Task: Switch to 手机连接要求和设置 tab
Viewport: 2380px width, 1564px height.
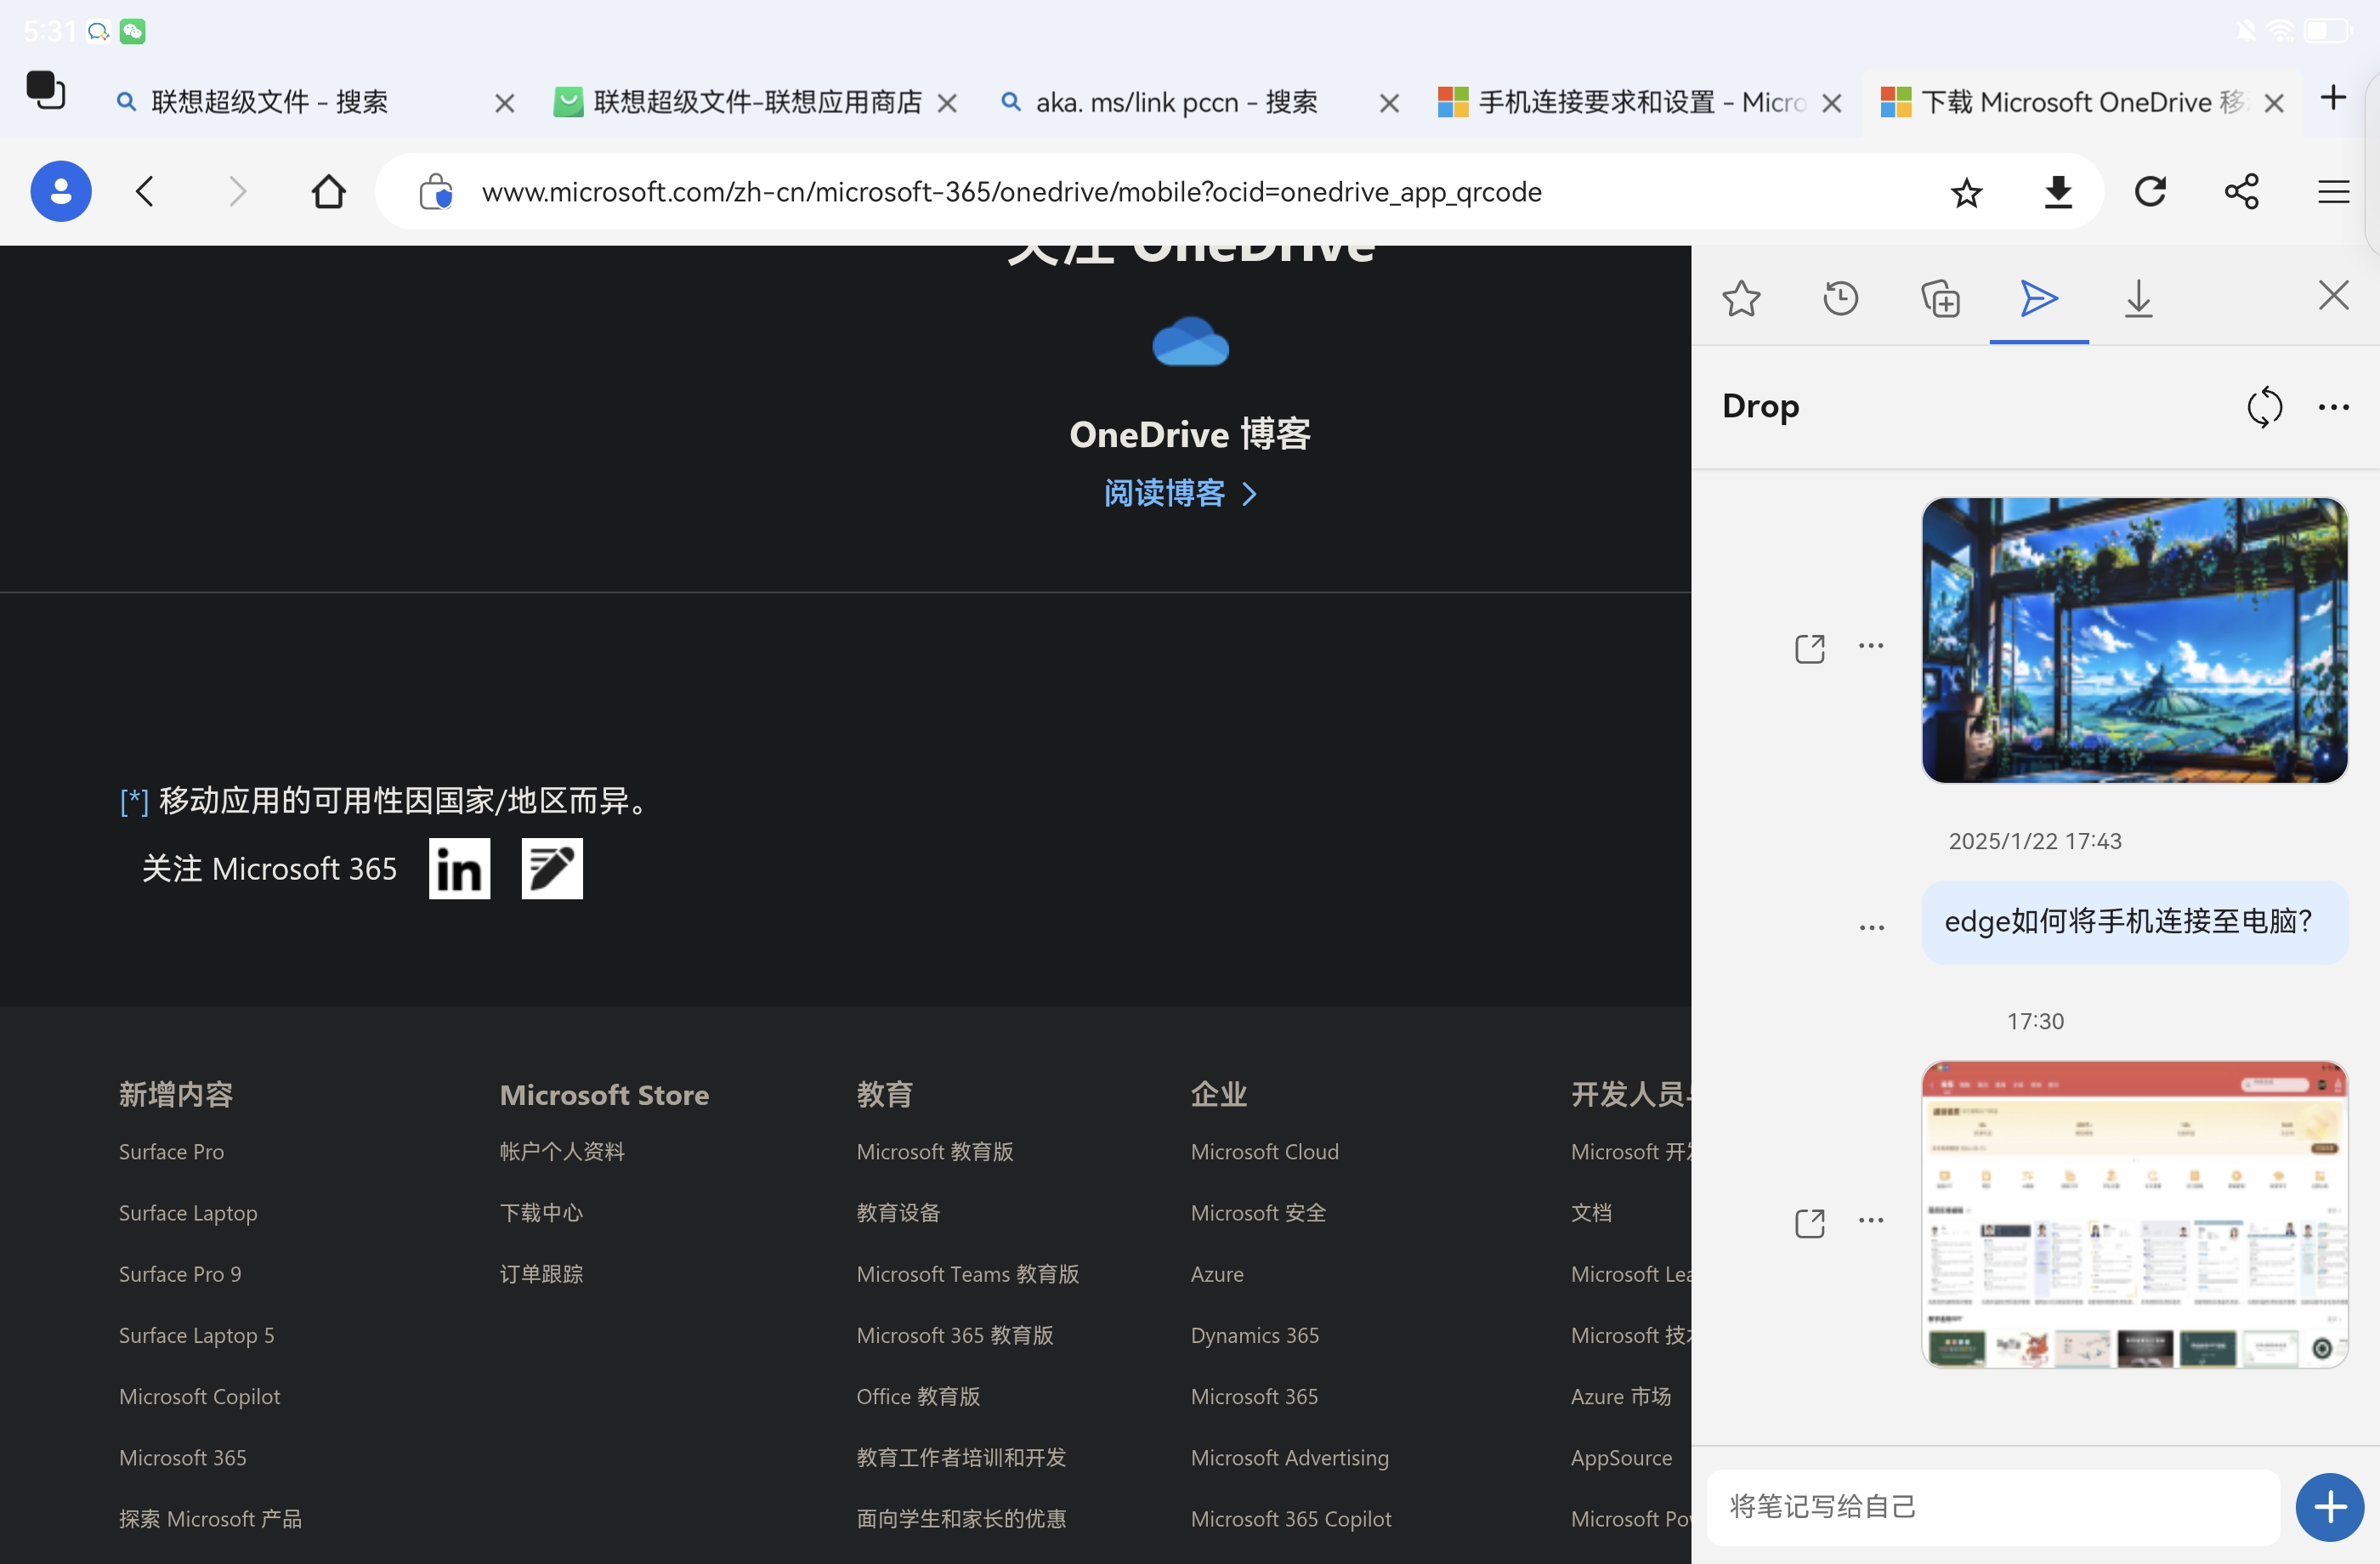Action: point(1622,102)
